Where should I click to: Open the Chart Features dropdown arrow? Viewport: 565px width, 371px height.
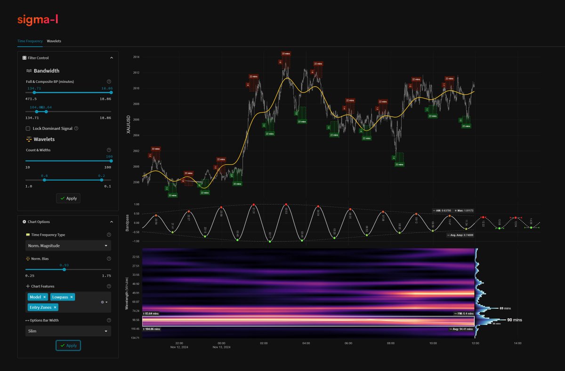click(106, 302)
